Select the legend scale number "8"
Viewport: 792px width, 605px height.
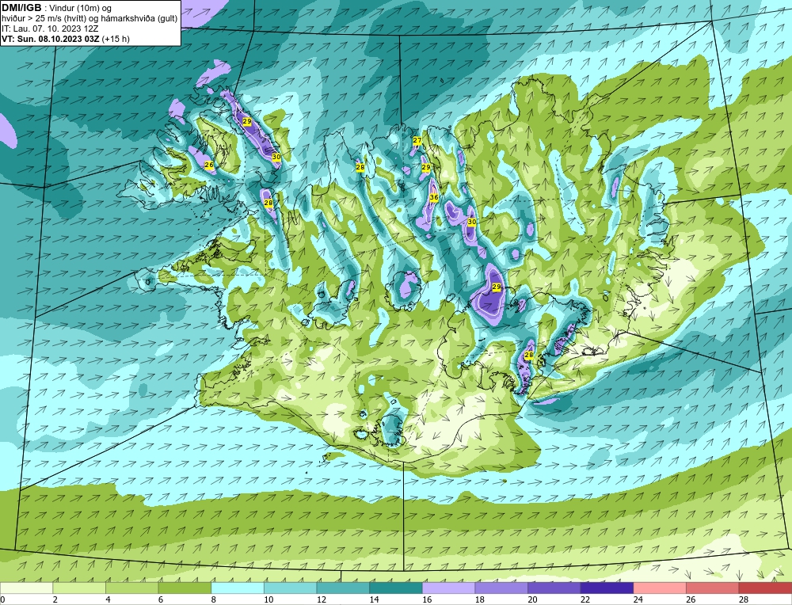click(214, 599)
